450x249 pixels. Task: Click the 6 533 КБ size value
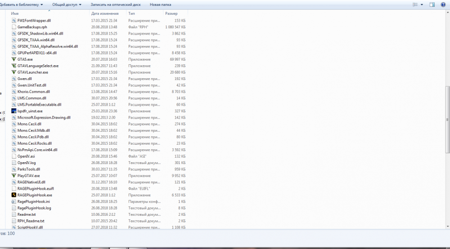[x=179, y=195]
